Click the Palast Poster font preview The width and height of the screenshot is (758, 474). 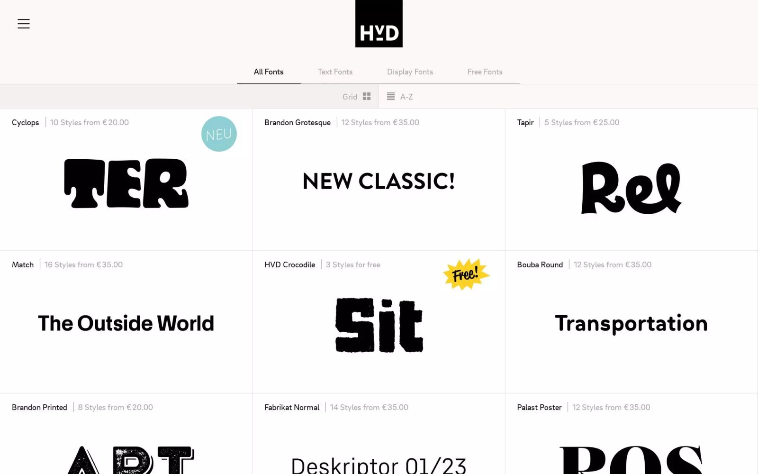click(632, 460)
